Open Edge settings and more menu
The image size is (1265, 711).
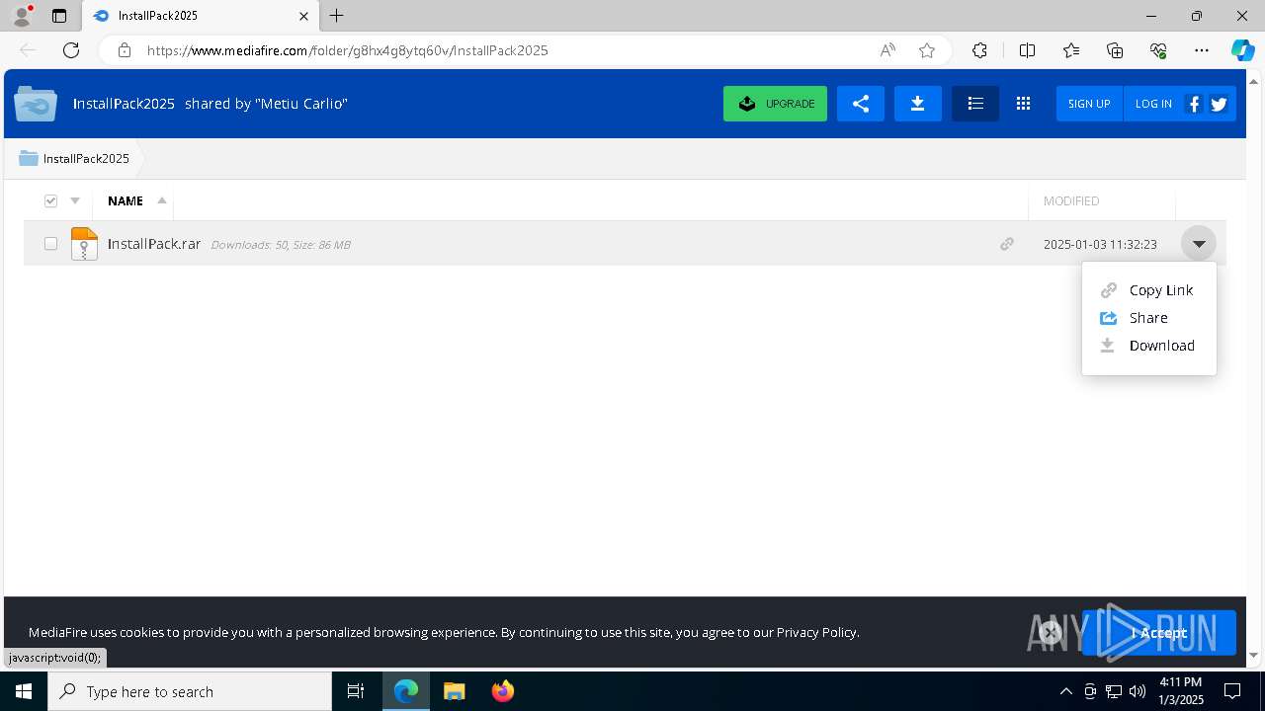tap(1202, 50)
